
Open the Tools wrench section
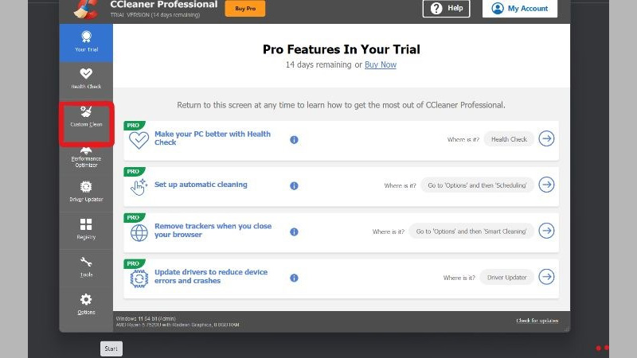pyautogui.click(x=86, y=267)
